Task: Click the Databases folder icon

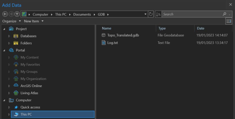Action: pos(16,36)
